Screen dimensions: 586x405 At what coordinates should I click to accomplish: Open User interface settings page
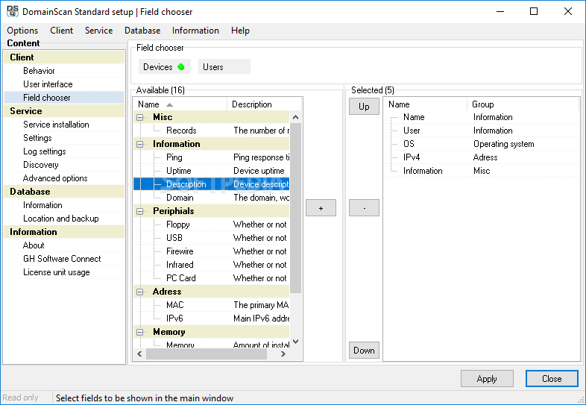48,84
